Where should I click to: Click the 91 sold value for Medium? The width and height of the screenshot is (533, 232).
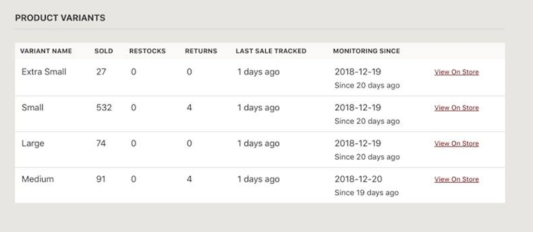pyautogui.click(x=101, y=179)
